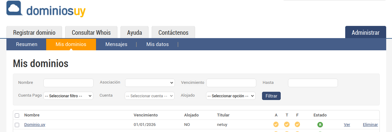
Task: Click the A status checkmark for Dominio.uy
Action: click(x=276, y=124)
